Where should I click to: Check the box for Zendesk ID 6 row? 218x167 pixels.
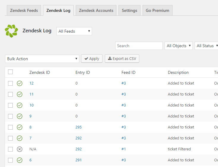[x=10, y=160]
